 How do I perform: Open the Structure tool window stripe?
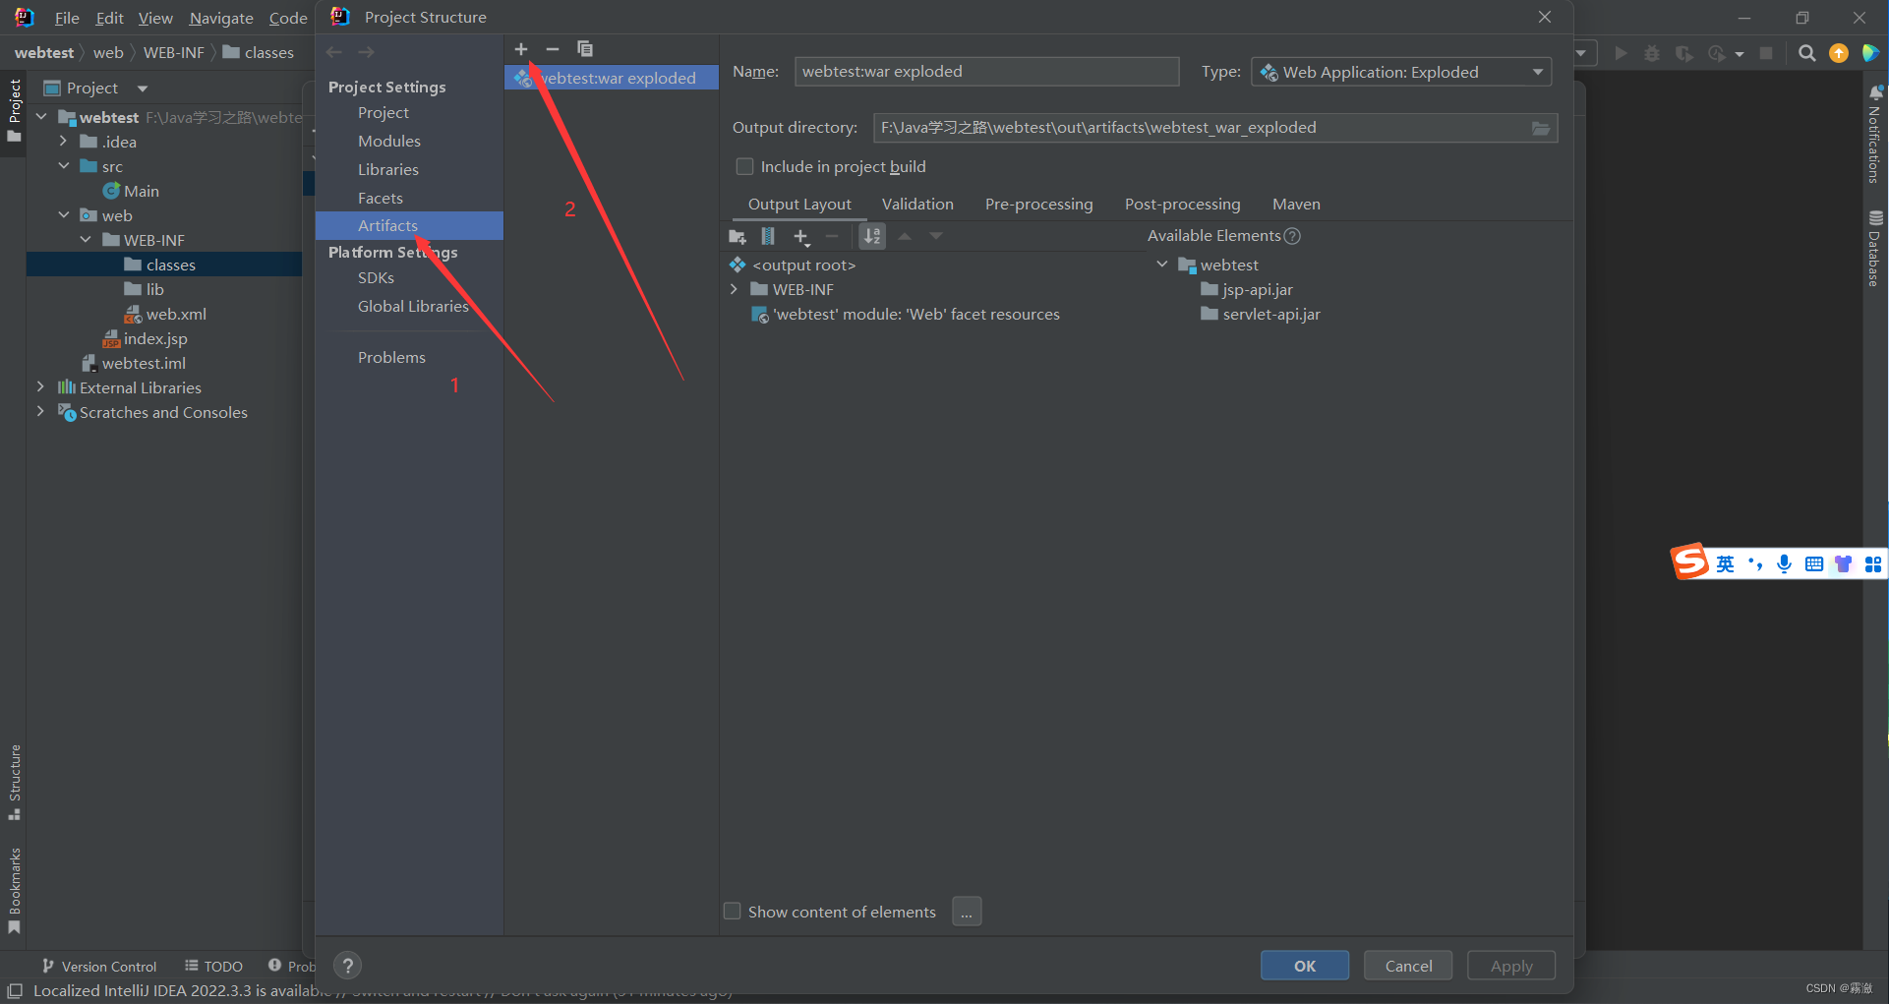coord(15,782)
